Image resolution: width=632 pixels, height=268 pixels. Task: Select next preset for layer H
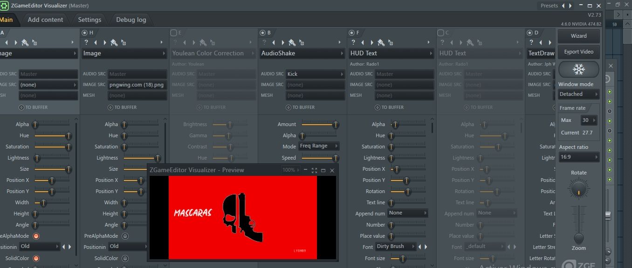pos(105,42)
